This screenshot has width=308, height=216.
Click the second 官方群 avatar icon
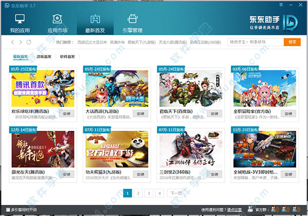pyautogui.click(x=285, y=209)
